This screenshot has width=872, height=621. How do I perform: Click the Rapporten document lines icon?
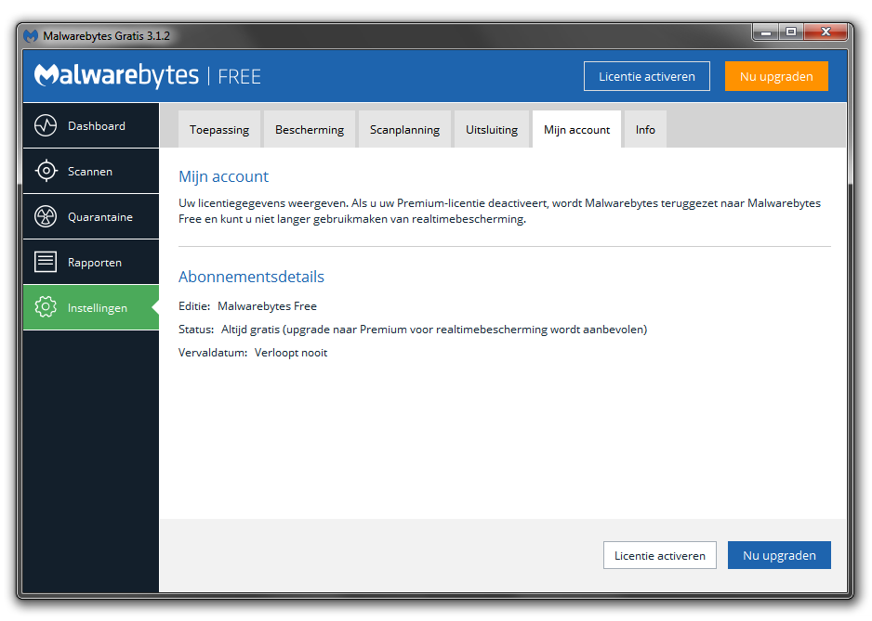tap(46, 262)
